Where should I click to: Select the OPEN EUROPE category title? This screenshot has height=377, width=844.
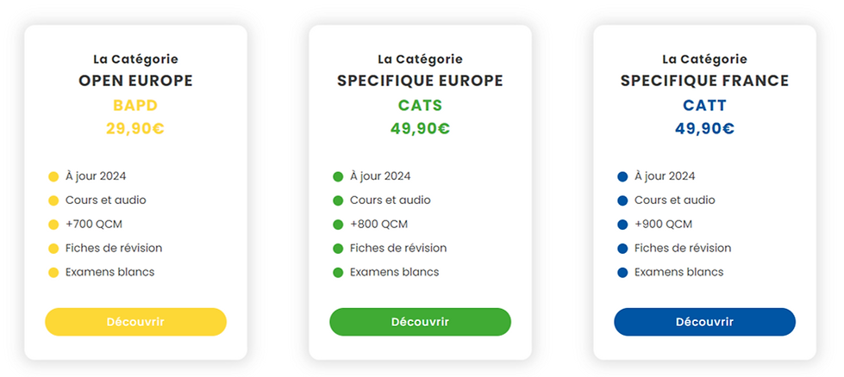pos(135,81)
